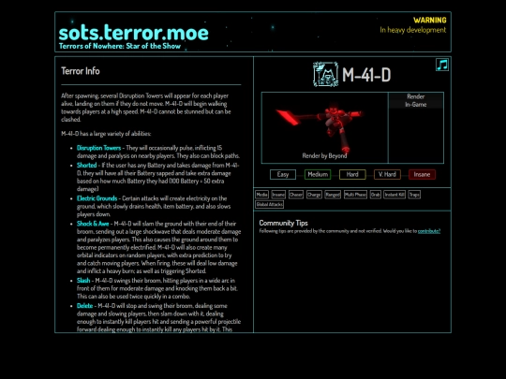The height and width of the screenshot is (379, 506).
Task: Click the Disruption Towers ability name
Action: (98, 148)
